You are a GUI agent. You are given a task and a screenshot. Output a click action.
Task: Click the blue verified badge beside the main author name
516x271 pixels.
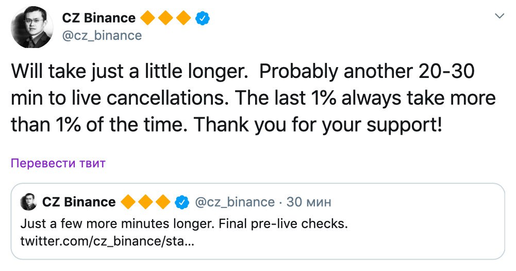tap(203, 19)
